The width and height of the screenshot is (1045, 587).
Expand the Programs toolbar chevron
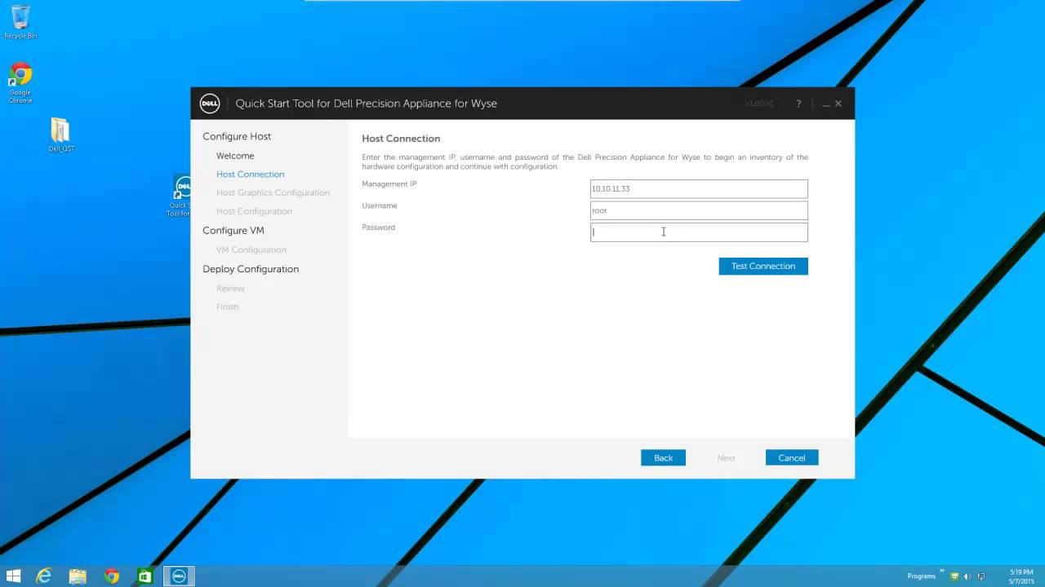(941, 572)
